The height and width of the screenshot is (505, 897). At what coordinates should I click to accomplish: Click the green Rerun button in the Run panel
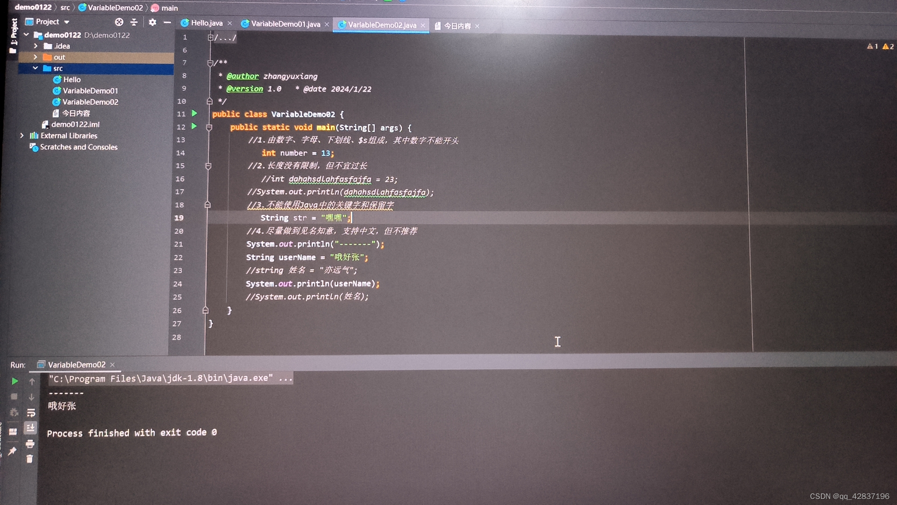[14, 381]
